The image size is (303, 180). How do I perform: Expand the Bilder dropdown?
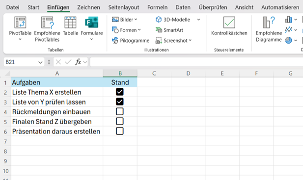click(125, 20)
